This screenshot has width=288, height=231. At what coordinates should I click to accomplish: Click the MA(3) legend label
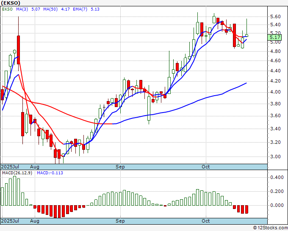(22, 9)
